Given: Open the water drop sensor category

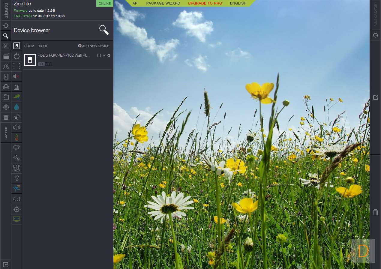Looking at the screenshot, I should (x=16, y=107).
